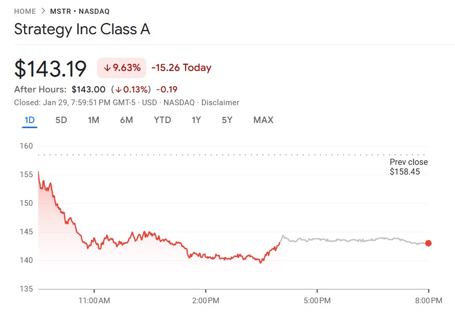
Task: Open the MSTR • NASDAQ breadcrumb
Action: coord(80,11)
